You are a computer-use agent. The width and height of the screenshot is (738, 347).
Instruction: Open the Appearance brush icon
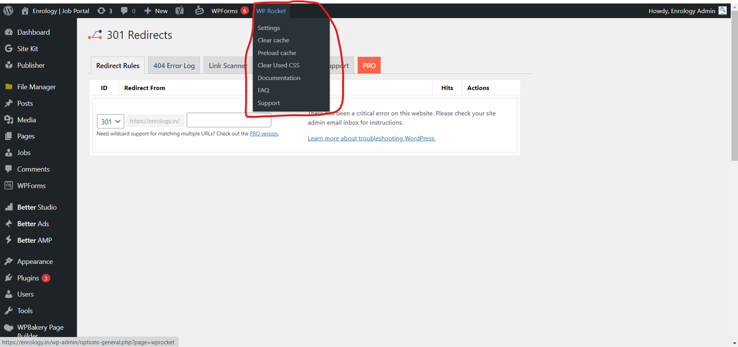(x=9, y=261)
